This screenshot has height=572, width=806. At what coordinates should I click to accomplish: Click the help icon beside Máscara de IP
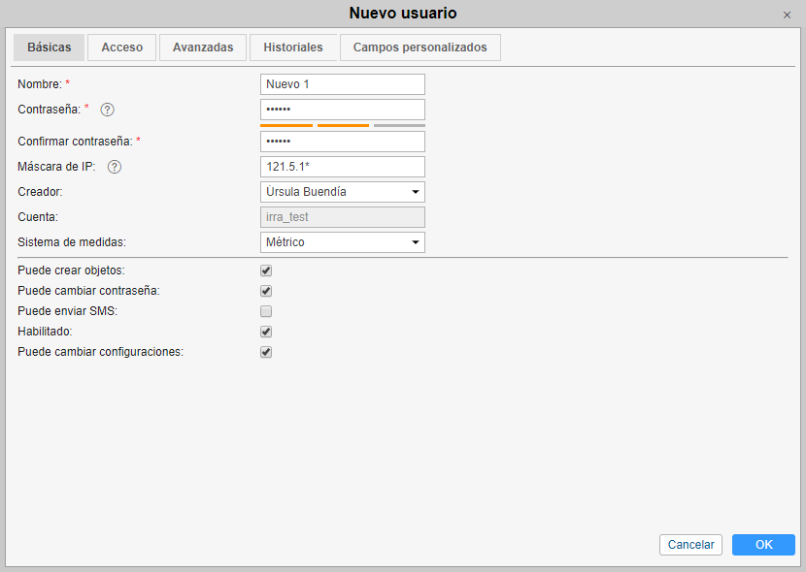pos(115,167)
